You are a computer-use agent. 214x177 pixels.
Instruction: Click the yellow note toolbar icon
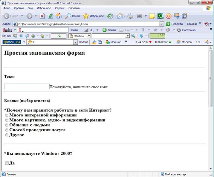152,16
